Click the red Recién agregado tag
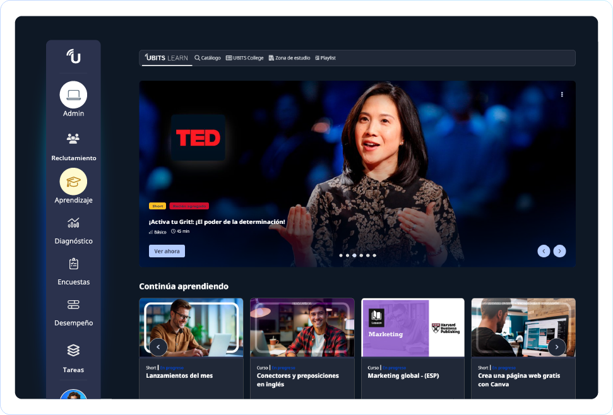The height and width of the screenshot is (415, 613). click(x=189, y=206)
